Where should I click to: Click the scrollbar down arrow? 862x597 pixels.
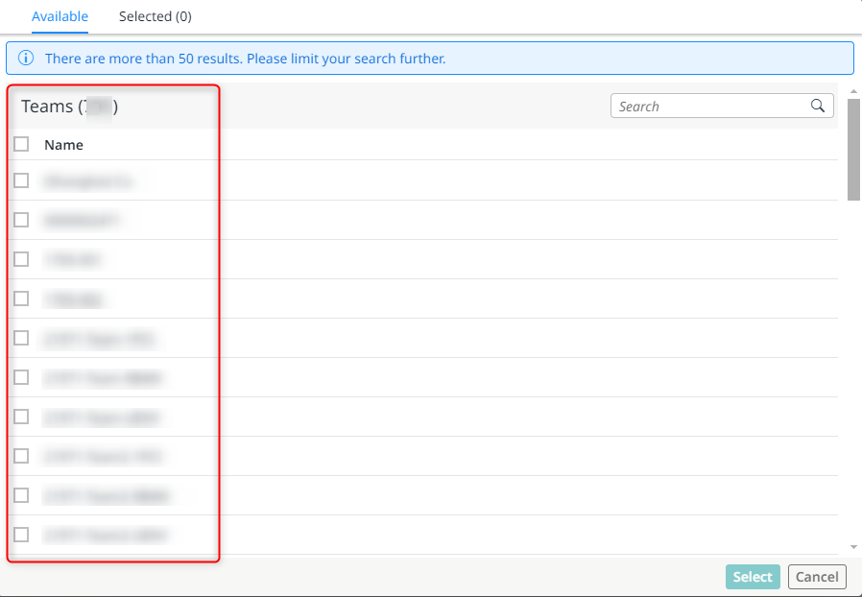click(853, 547)
